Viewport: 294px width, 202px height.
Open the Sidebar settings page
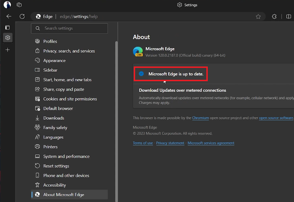(69, 70)
